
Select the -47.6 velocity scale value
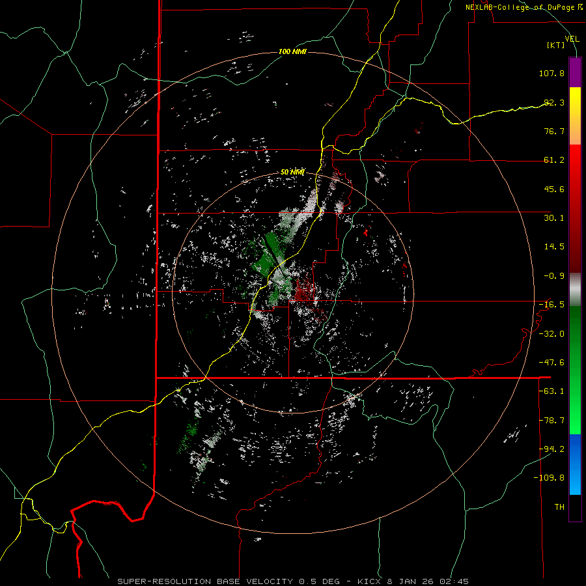click(551, 363)
